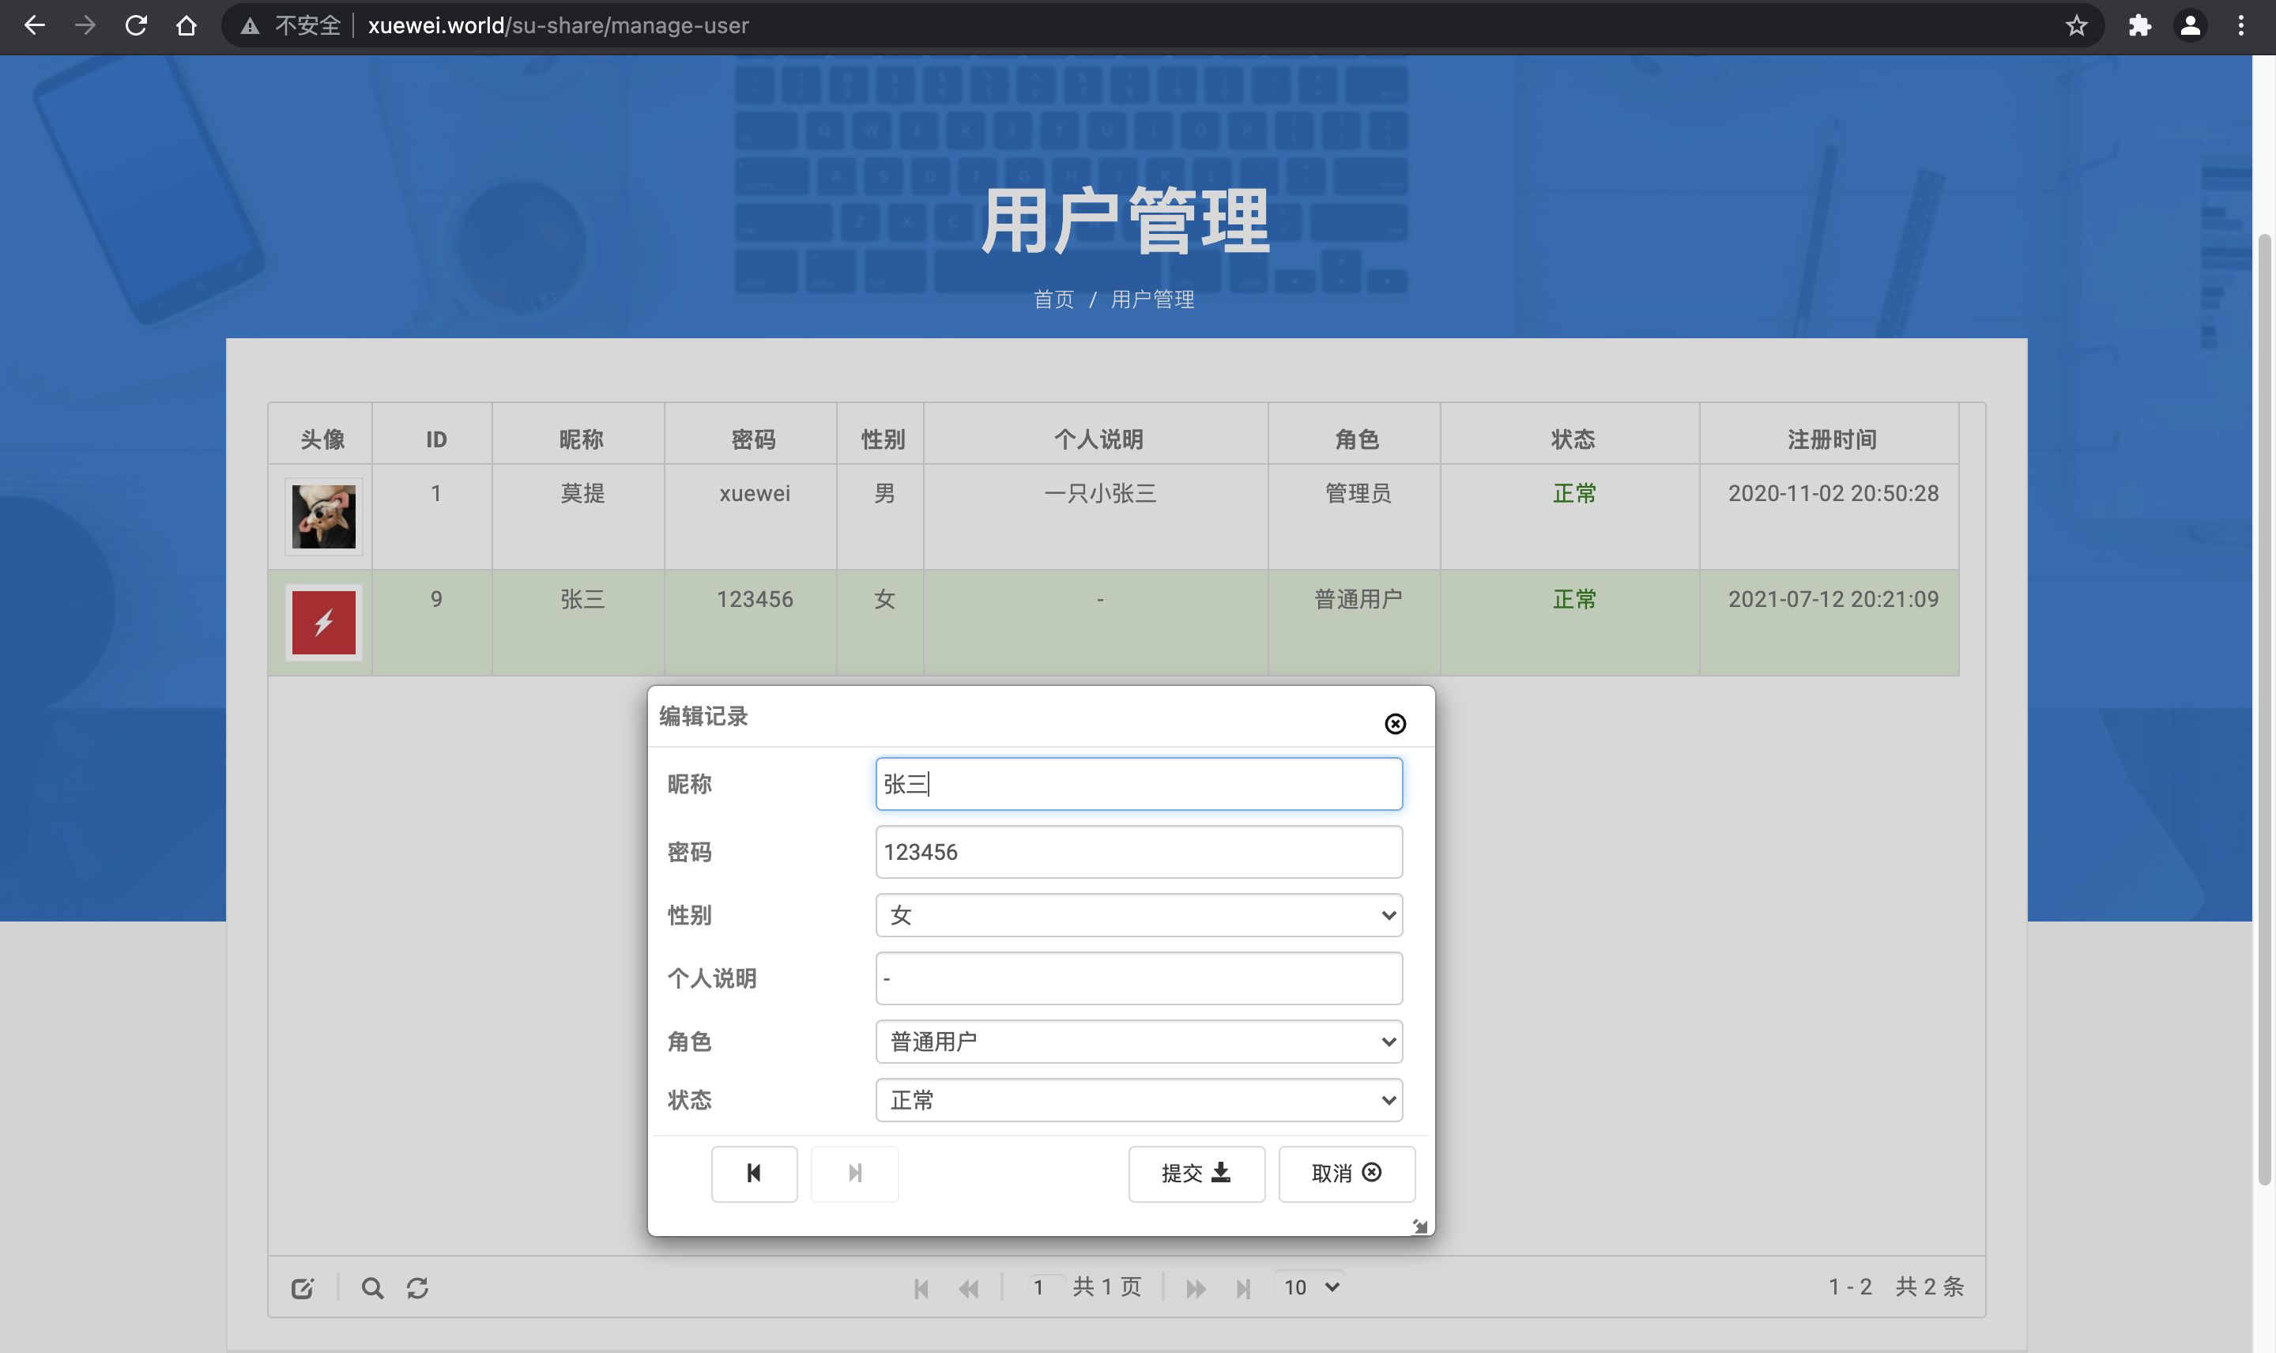Sort by the 注册时间 column header
Screen dimensions: 2276x1353
point(1831,439)
